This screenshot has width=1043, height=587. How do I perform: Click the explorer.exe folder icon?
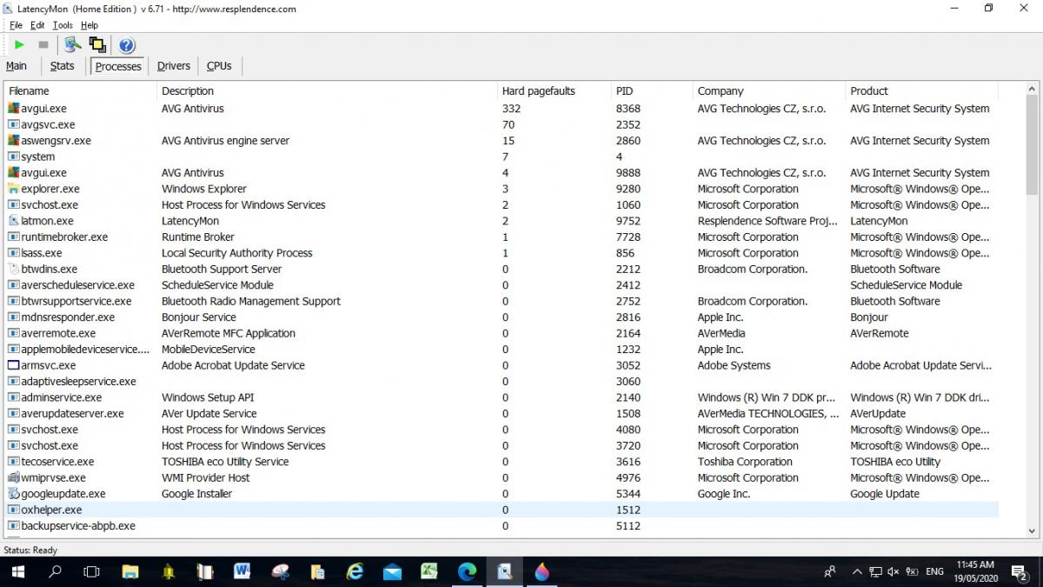coord(13,189)
